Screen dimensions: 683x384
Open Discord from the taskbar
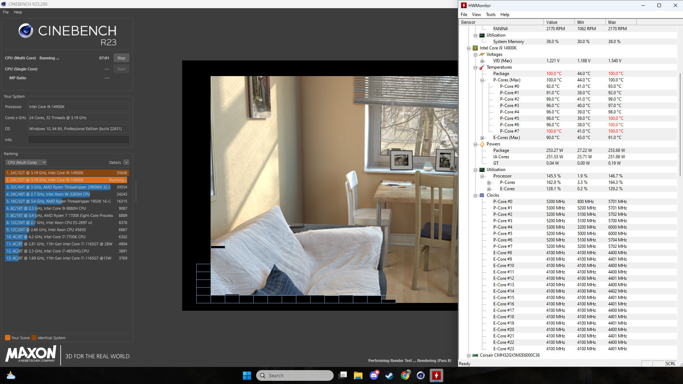tap(374, 375)
